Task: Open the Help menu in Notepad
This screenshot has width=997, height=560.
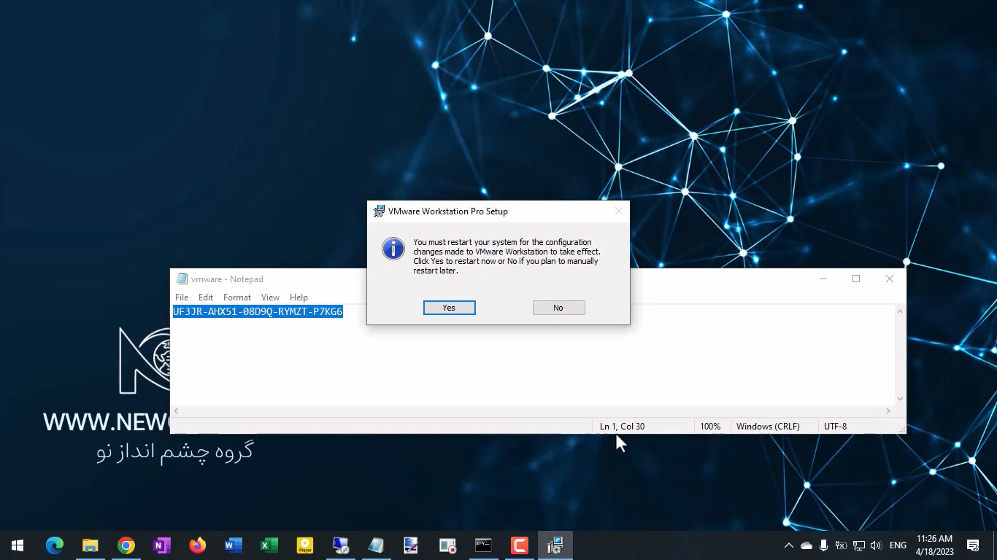Action: pyautogui.click(x=299, y=297)
